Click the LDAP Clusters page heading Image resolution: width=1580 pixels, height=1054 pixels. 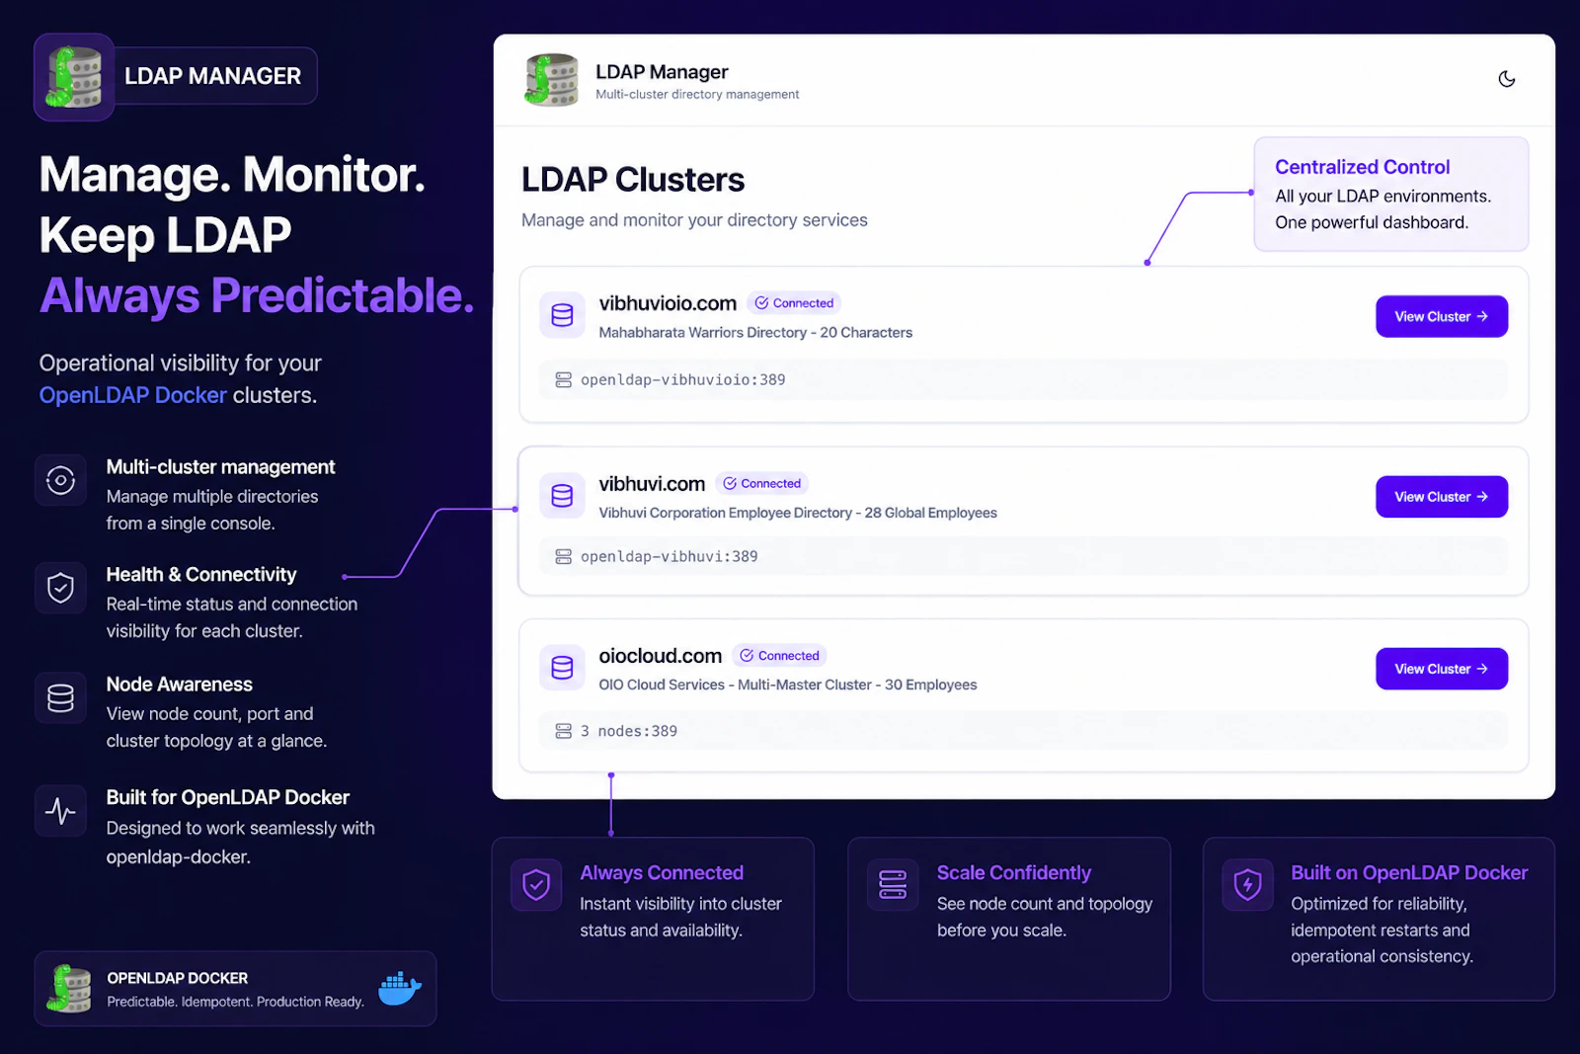(633, 180)
